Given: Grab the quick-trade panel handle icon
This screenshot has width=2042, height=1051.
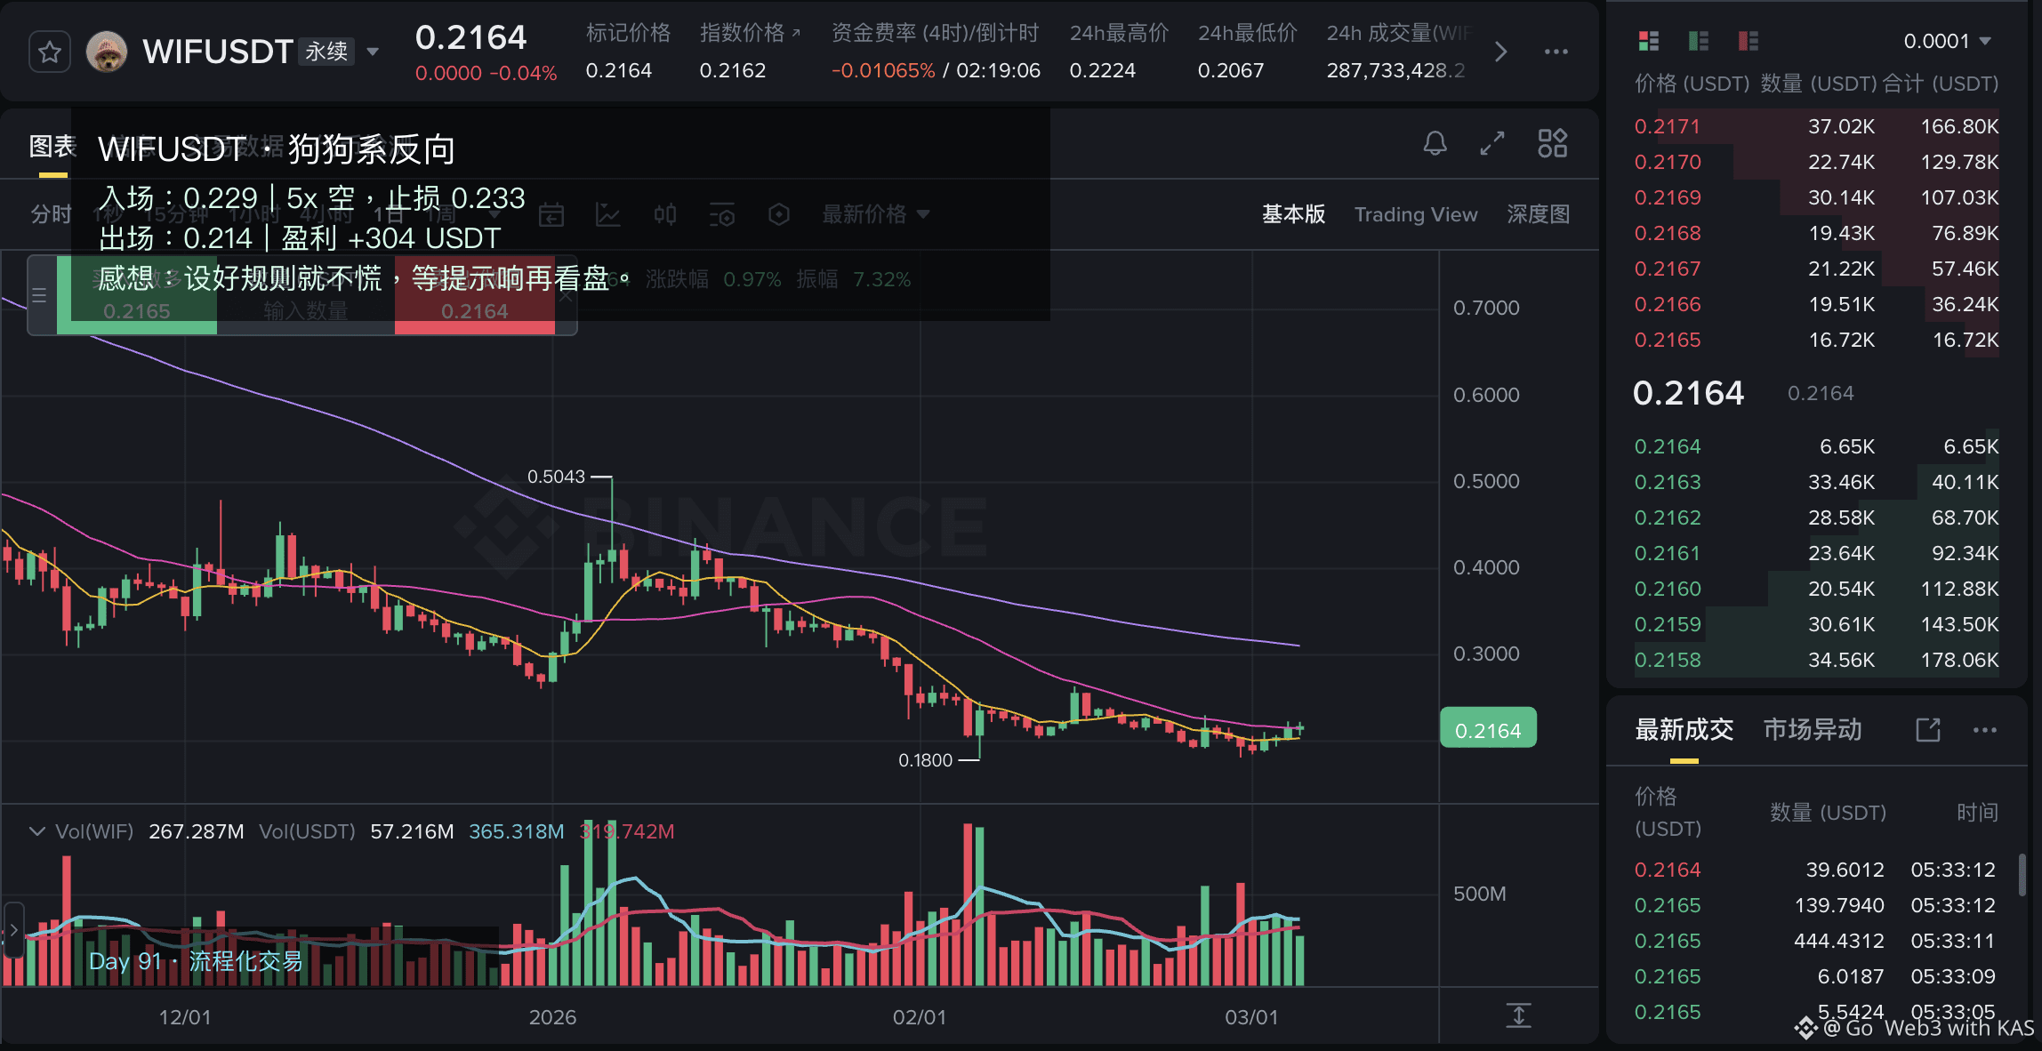Looking at the screenshot, I should (x=39, y=295).
